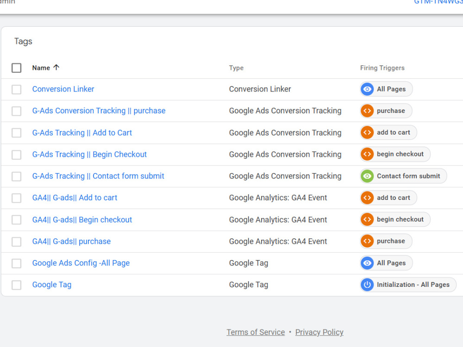
Task: Click the green Contact form submit trigger icon
Action: click(x=367, y=176)
